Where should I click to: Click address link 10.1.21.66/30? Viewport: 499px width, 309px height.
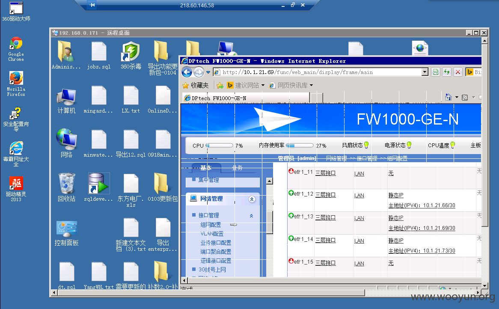point(422,205)
